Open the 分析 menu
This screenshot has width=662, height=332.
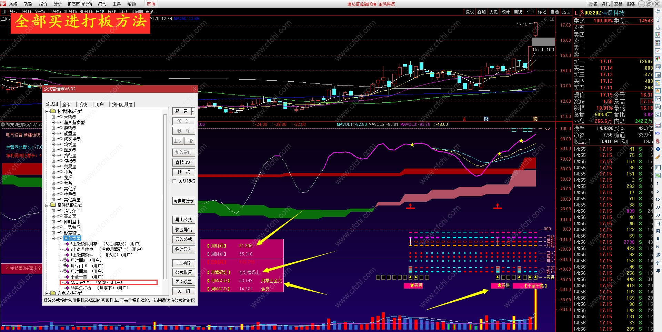coord(58,4)
